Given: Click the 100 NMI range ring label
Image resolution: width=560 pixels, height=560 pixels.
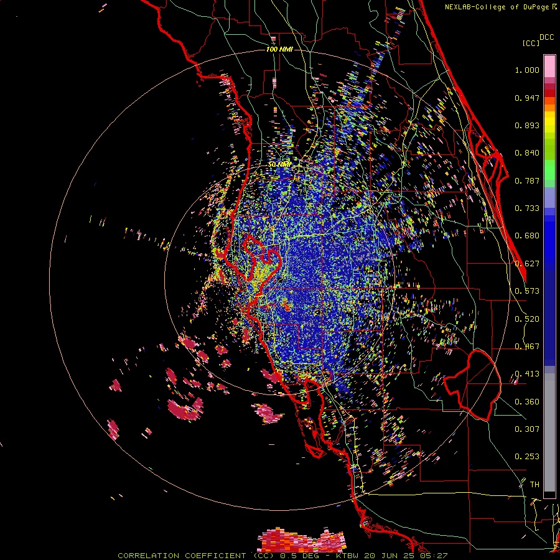Looking at the screenshot, I should pyautogui.click(x=279, y=49).
